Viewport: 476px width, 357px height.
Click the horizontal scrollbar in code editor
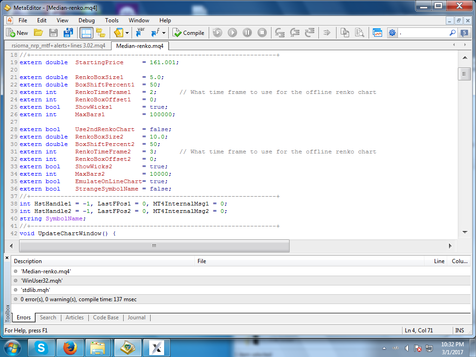[154, 246]
